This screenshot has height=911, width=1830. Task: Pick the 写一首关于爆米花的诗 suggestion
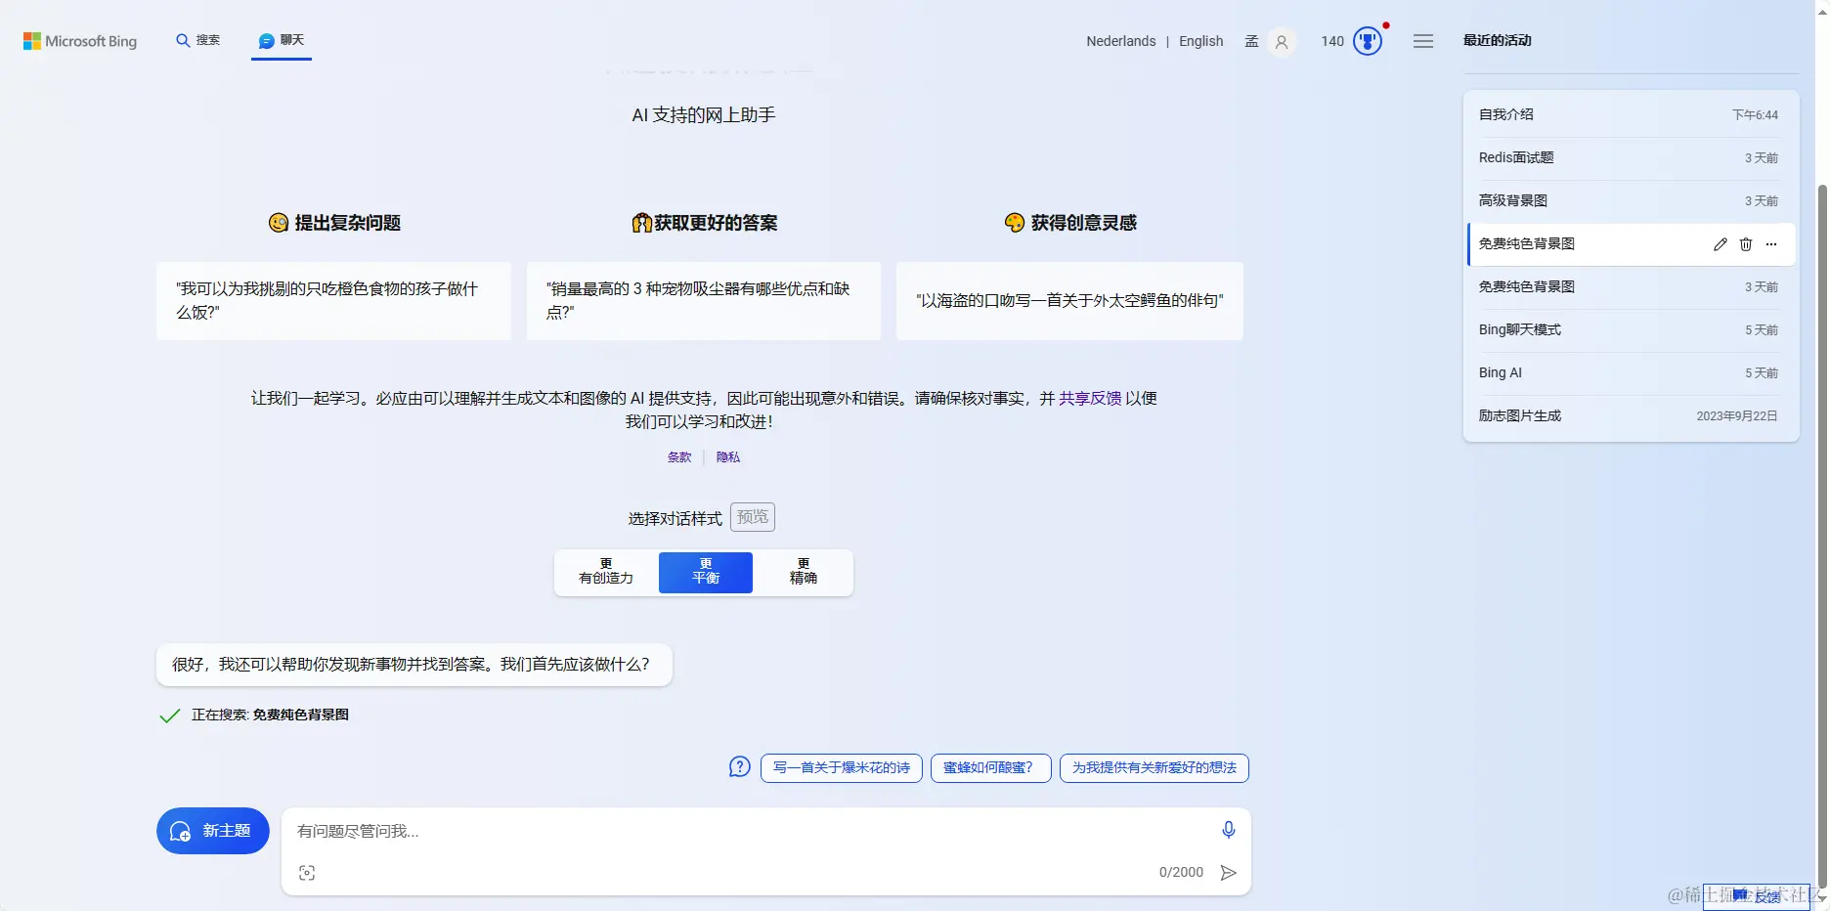coord(842,768)
